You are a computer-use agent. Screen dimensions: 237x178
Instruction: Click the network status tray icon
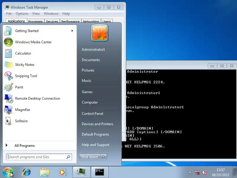tap(197, 173)
